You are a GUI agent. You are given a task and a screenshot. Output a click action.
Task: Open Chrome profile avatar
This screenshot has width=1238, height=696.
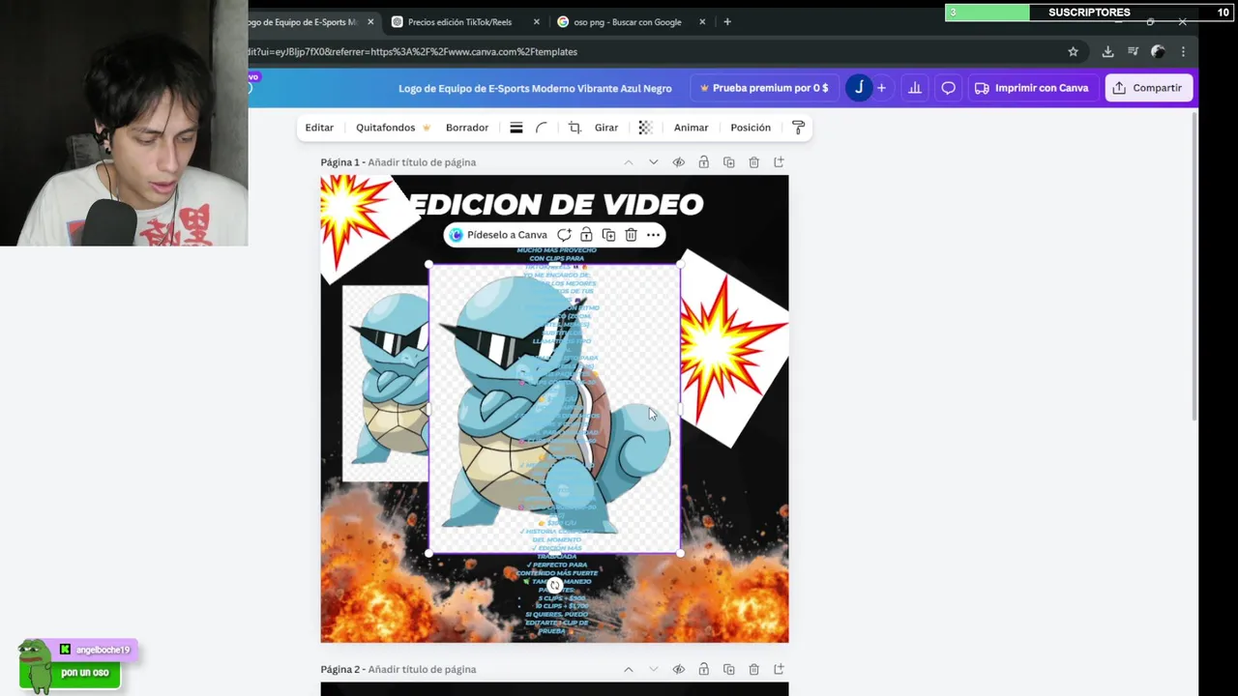pyautogui.click(x=1158, y=51)
